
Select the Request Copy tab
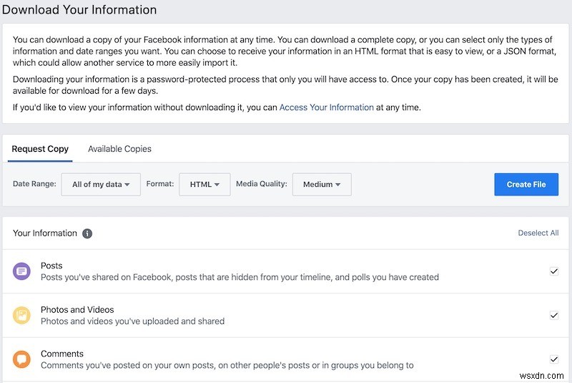tap(40, 149)
